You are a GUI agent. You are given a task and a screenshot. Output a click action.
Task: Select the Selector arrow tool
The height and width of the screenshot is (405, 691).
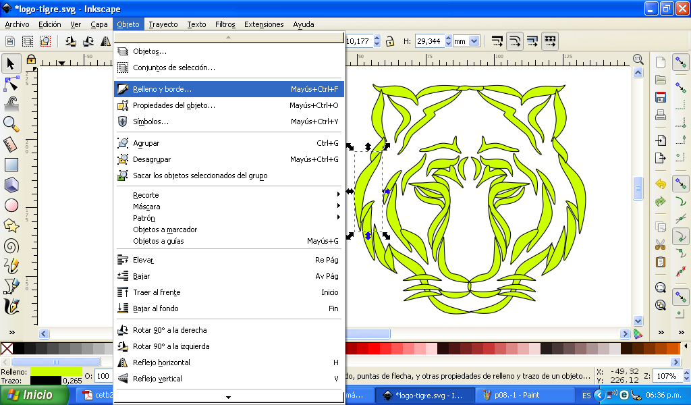tap(11, 64)
